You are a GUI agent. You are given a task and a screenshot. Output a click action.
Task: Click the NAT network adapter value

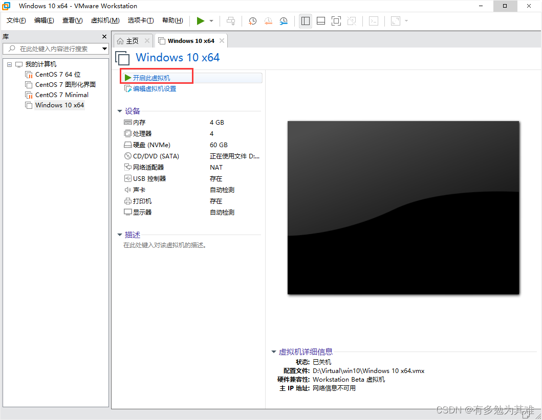(x=216, y=168)
